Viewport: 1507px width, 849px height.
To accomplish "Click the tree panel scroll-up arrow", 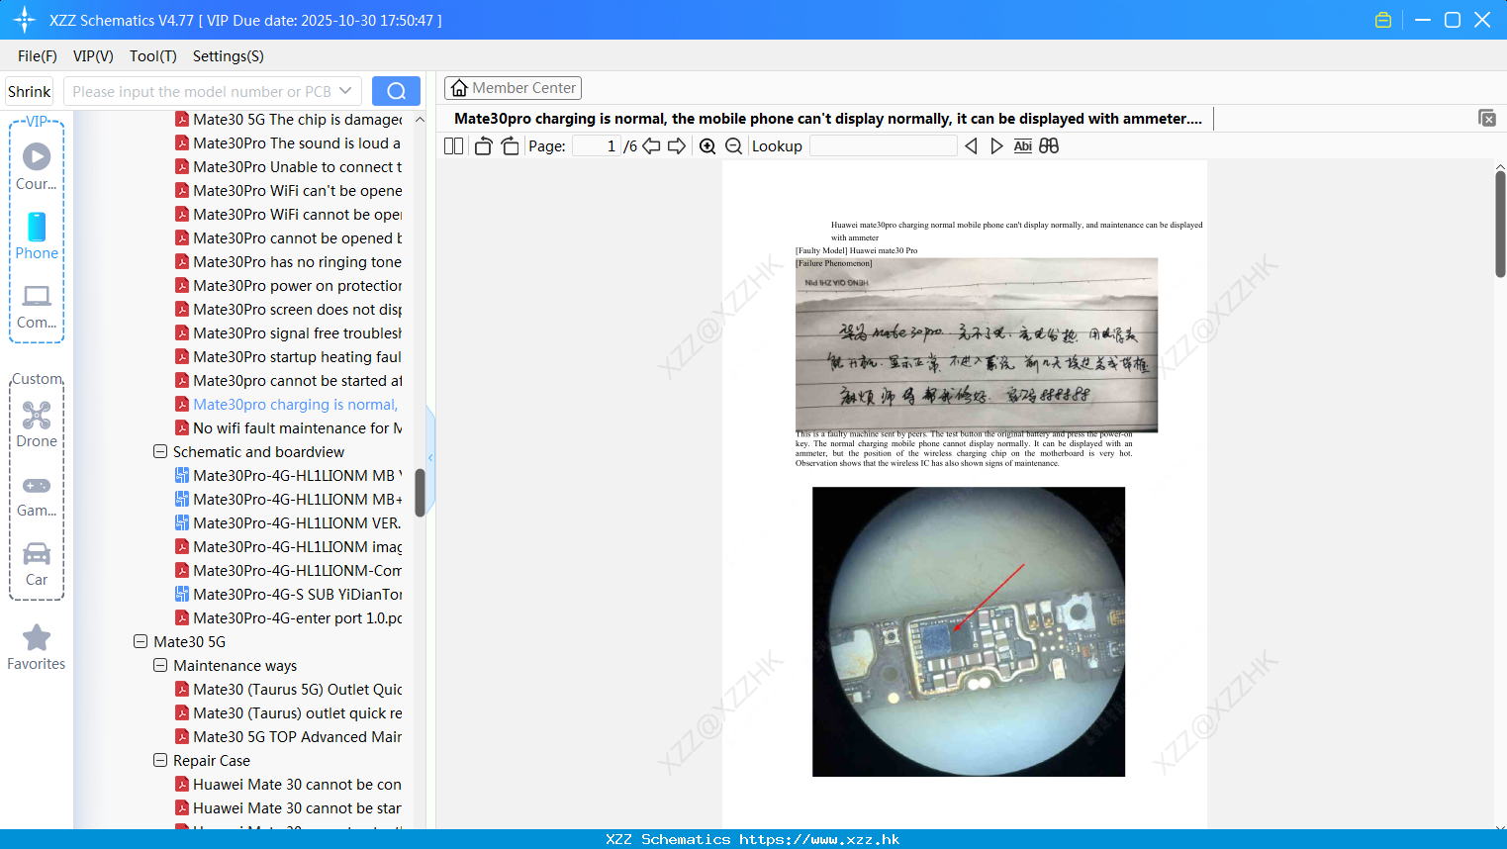I will (x=420, y=119).
